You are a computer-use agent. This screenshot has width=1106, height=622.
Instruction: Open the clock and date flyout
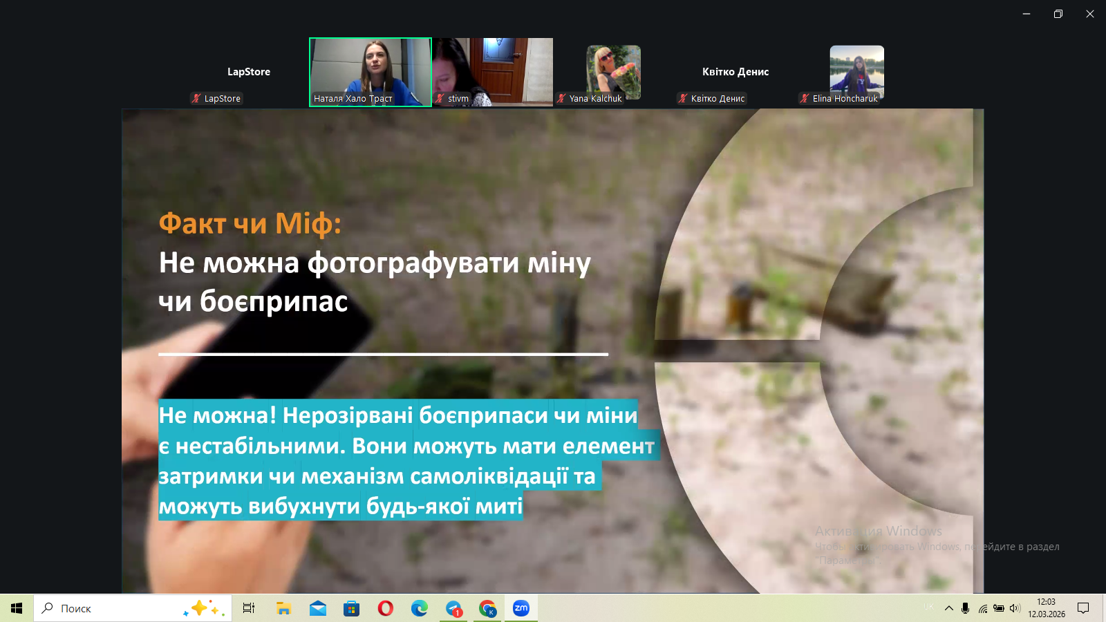(1046, 608)
